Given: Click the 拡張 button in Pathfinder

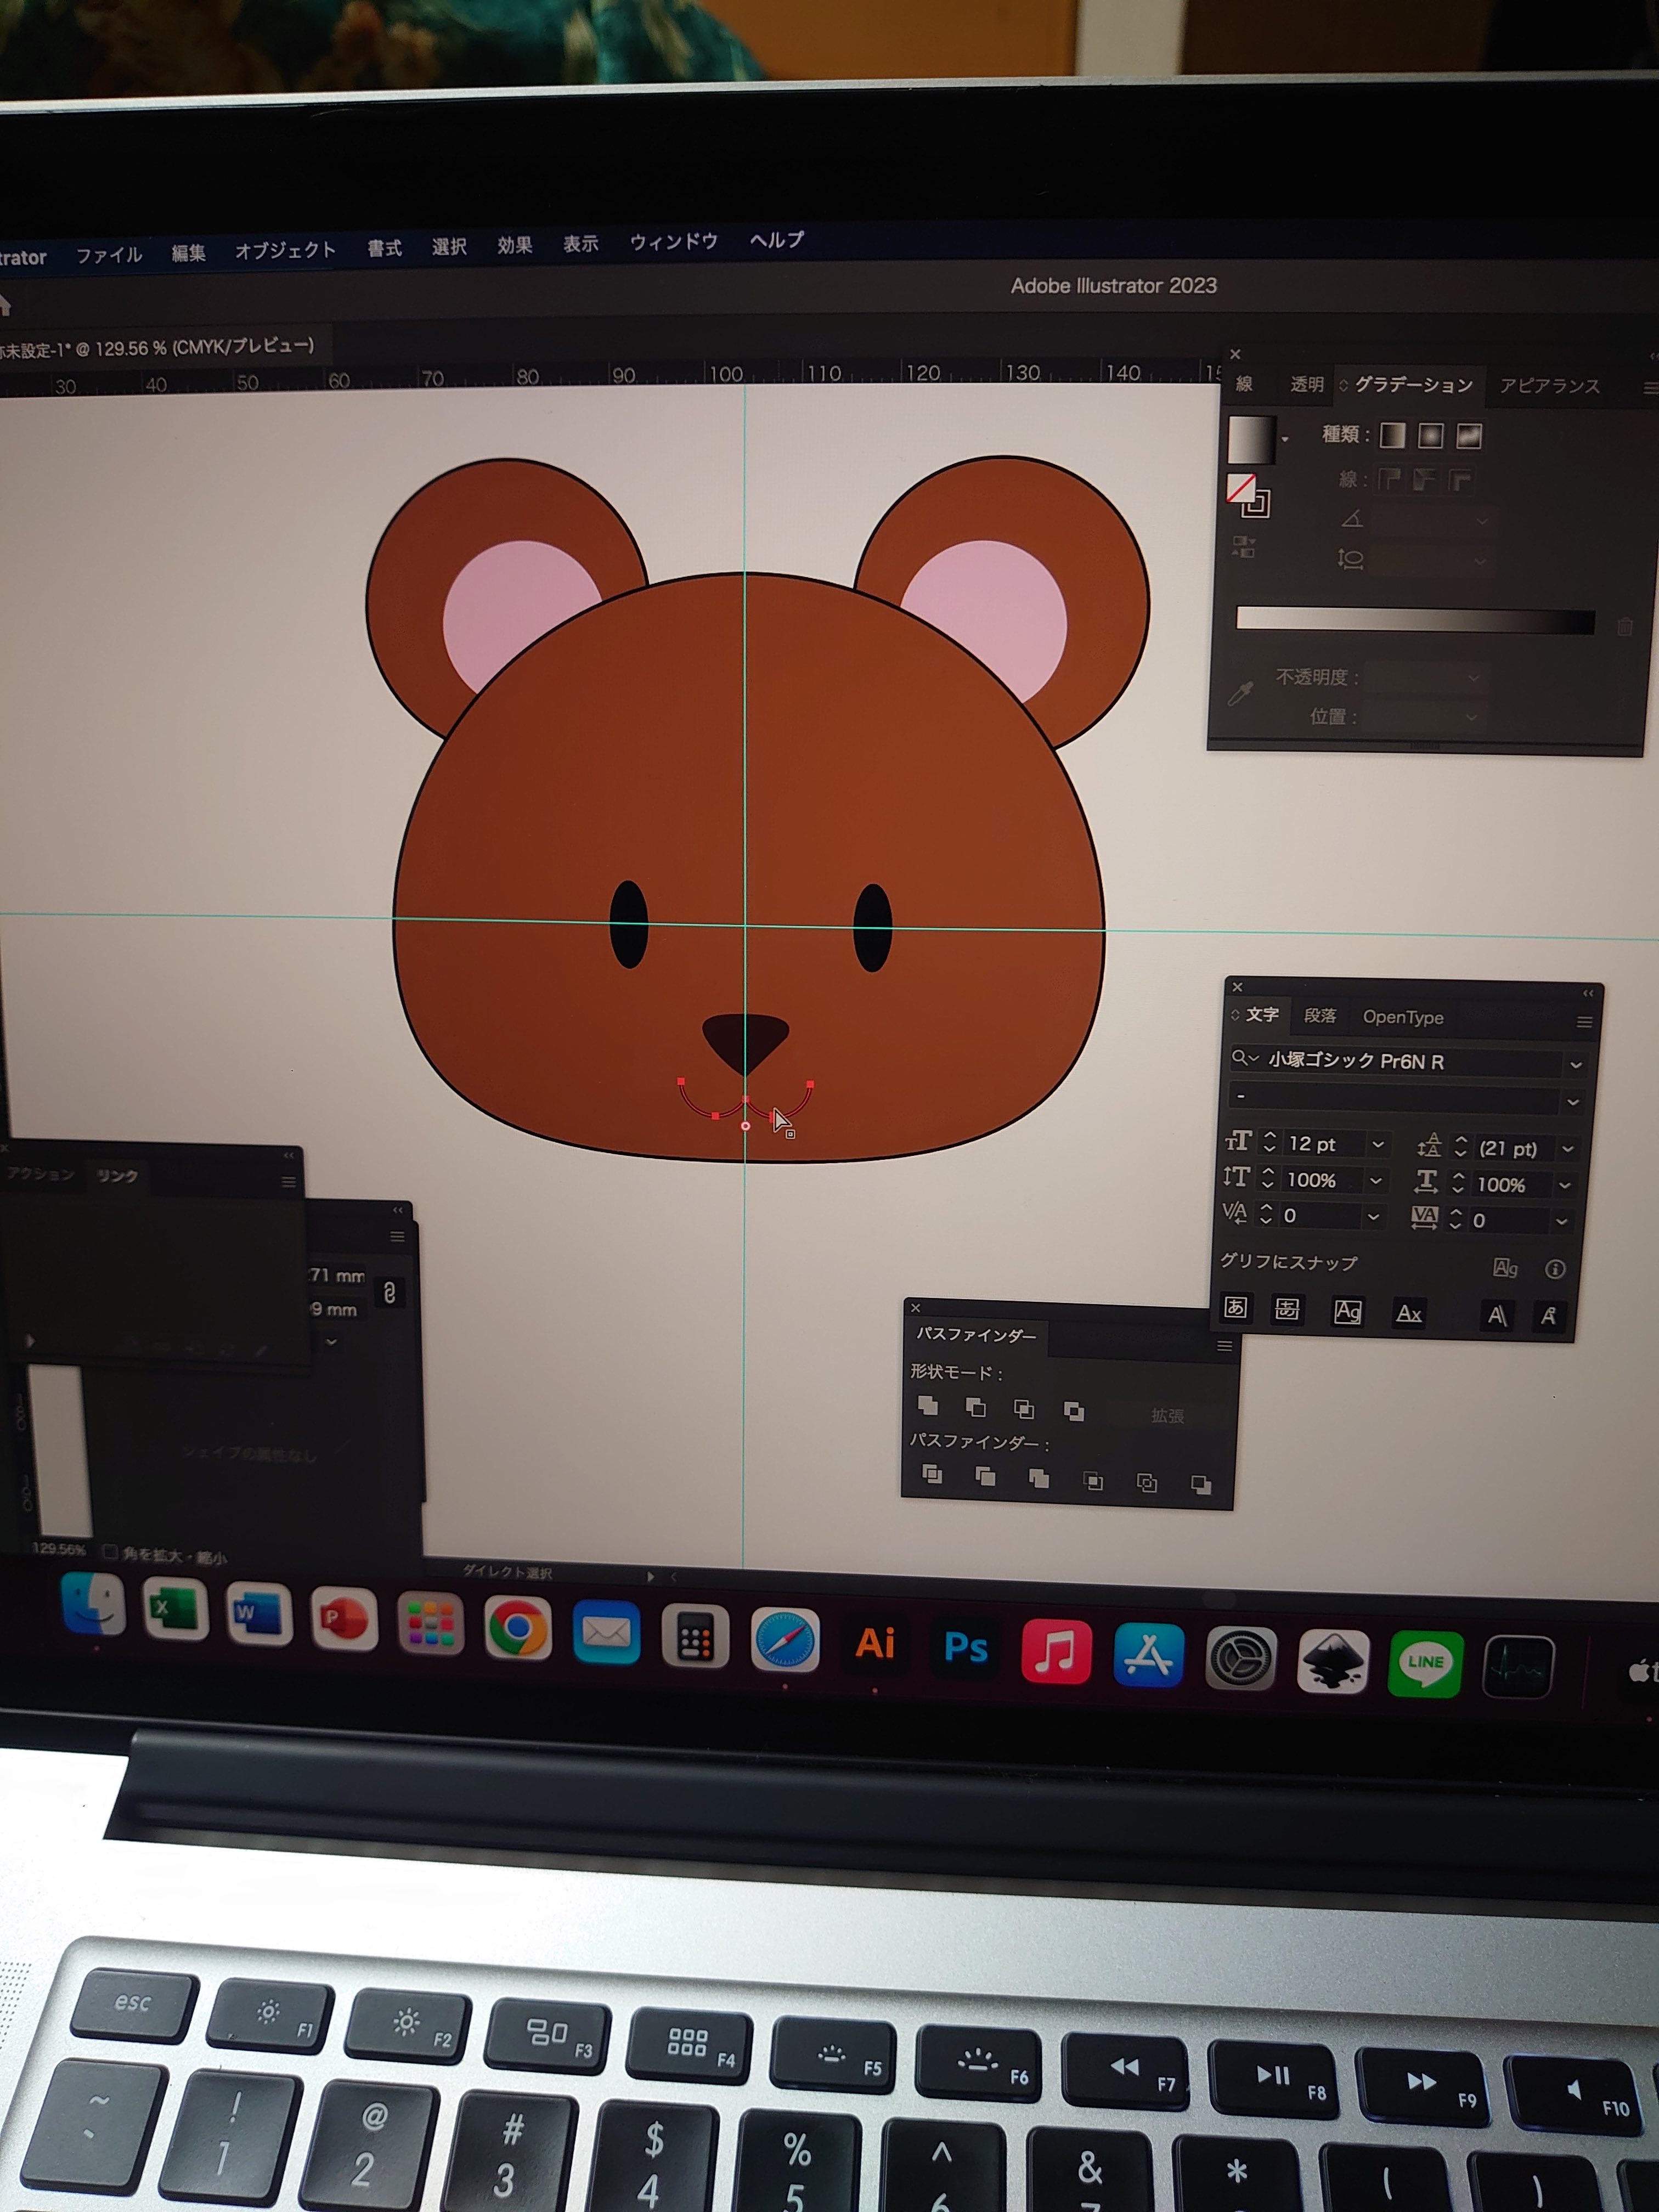Looking at the screenshot, I should tap(1167, 1415).
